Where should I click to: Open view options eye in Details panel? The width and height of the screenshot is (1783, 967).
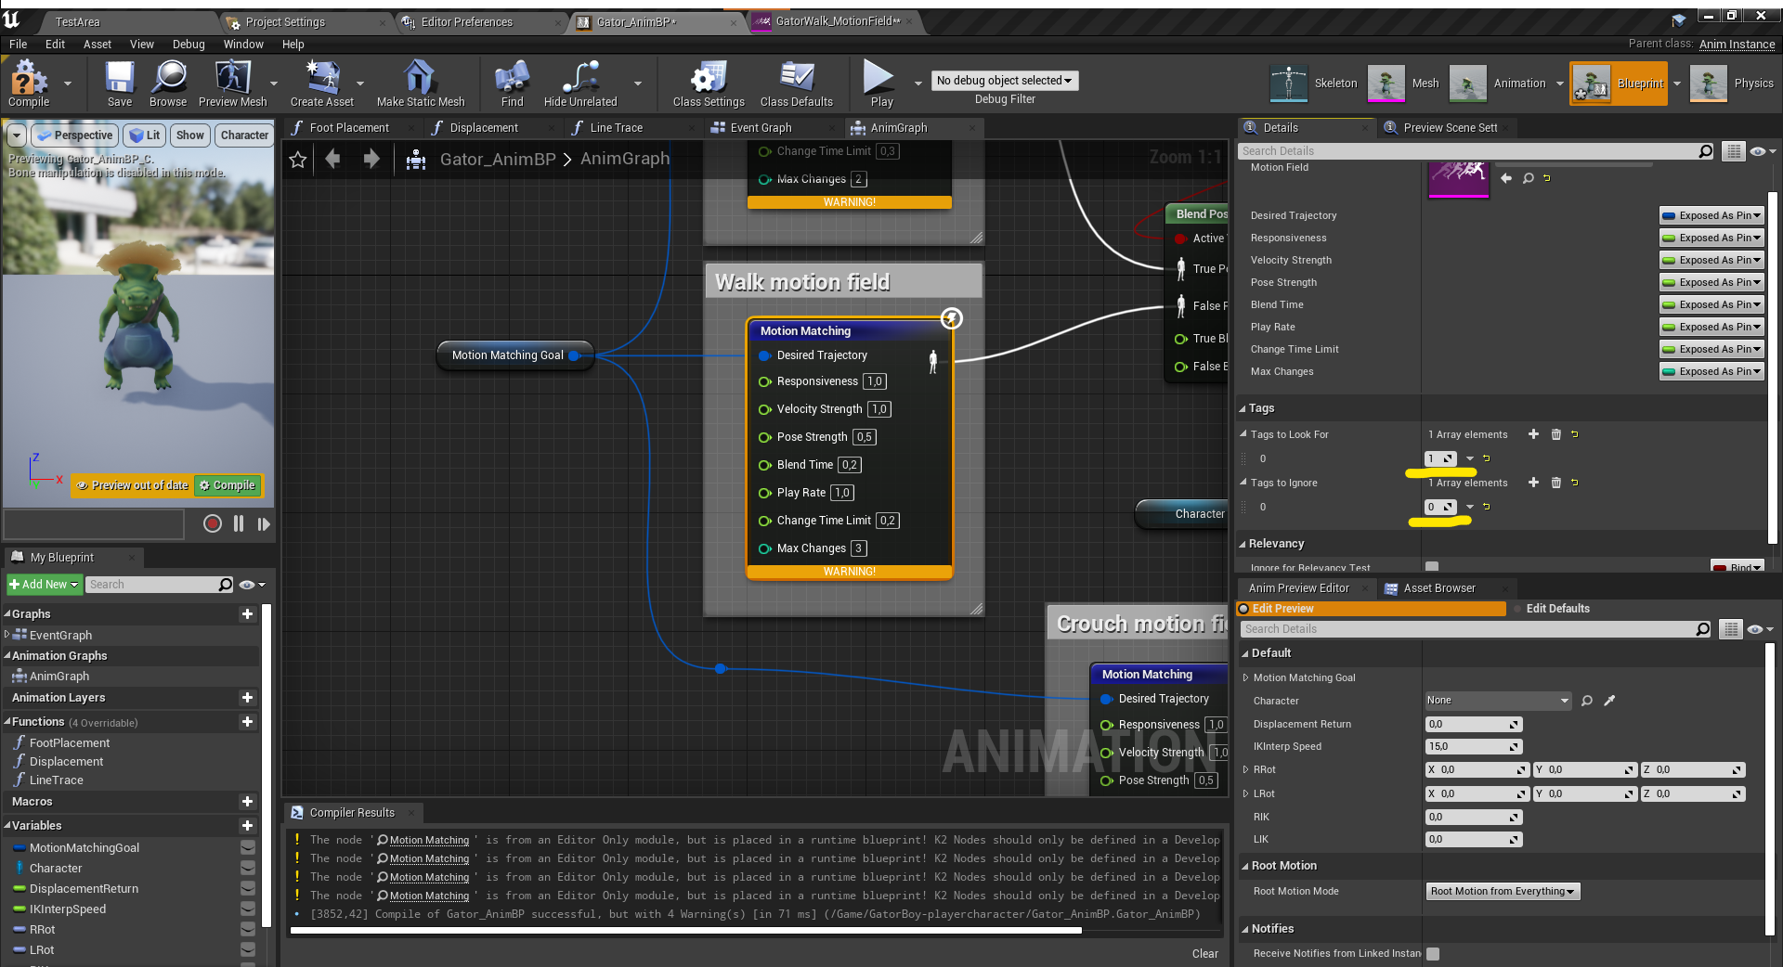(1762, 151)
